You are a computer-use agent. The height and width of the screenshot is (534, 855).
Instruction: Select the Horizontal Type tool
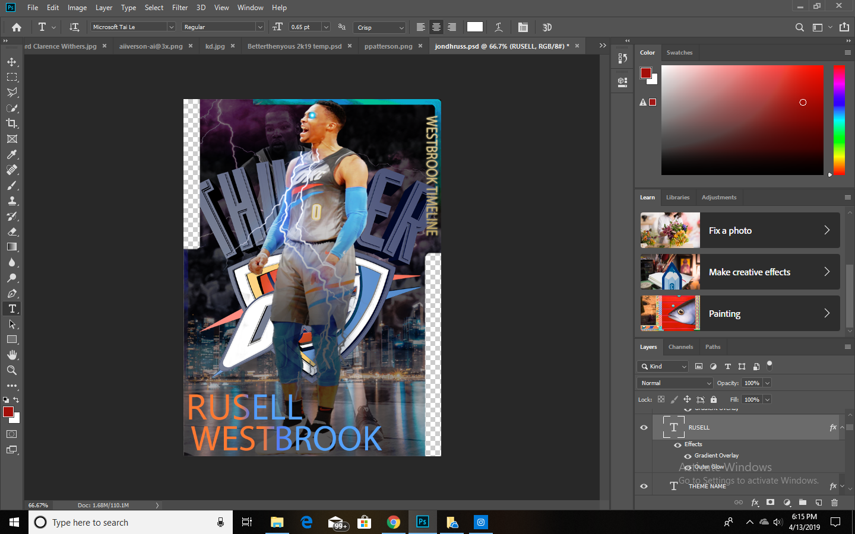tap(12, 309)
